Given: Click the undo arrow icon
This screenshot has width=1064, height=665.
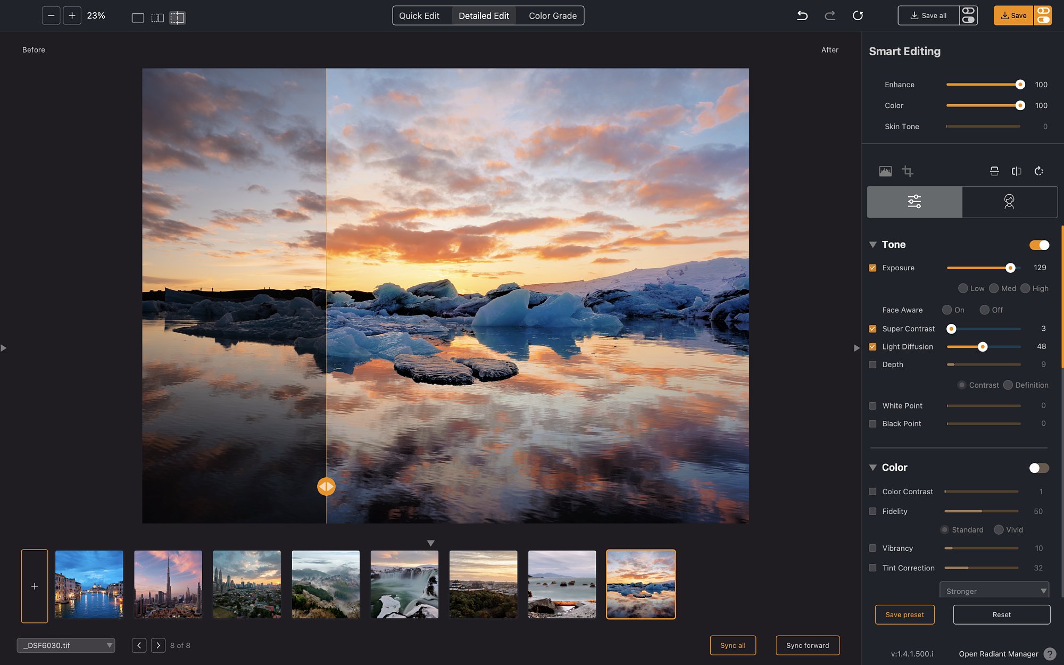Looking at the screenshot, I should tap(802, 15).
